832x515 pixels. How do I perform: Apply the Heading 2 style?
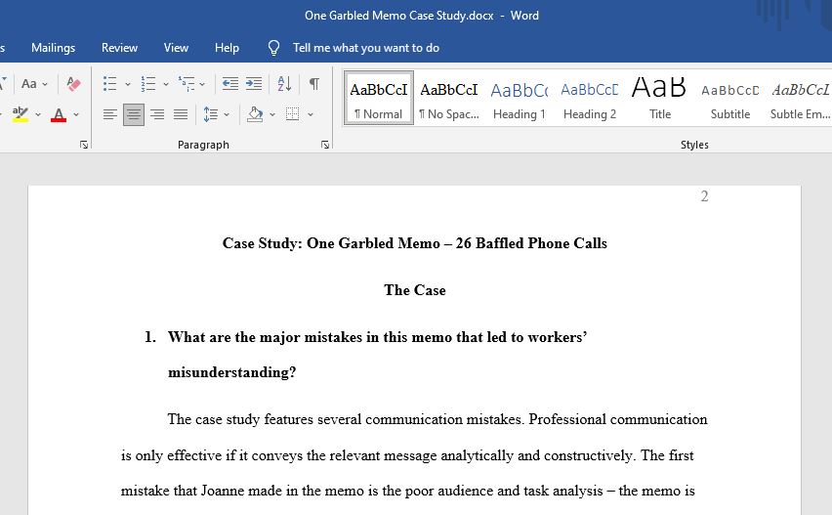590,99
